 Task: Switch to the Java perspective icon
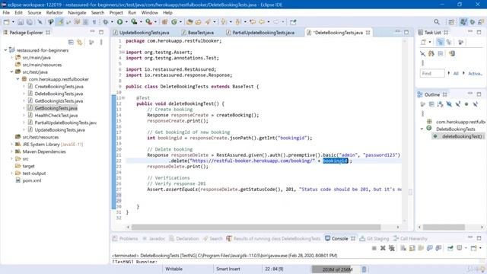(463, 22)
